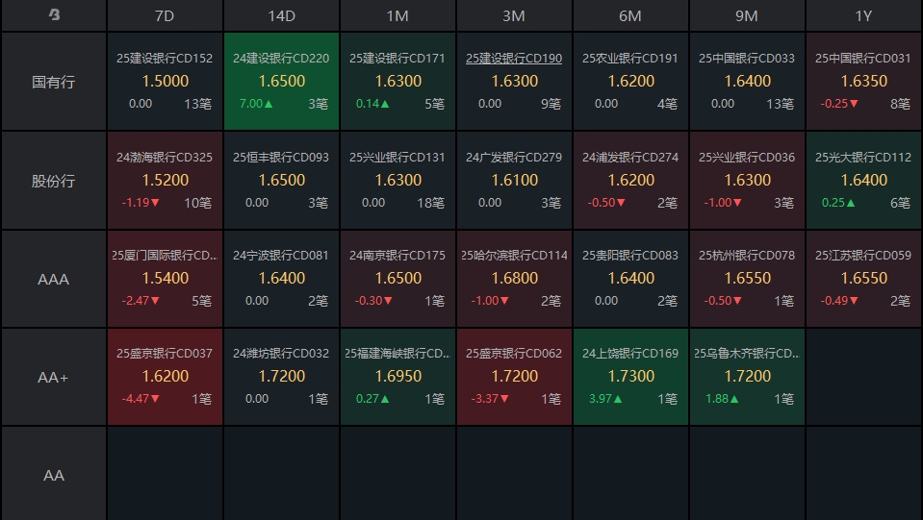Open the 25建设银行CD152 cell
Image resolution: width=923 pixels, height=520 pixels.
coord(165,81)
